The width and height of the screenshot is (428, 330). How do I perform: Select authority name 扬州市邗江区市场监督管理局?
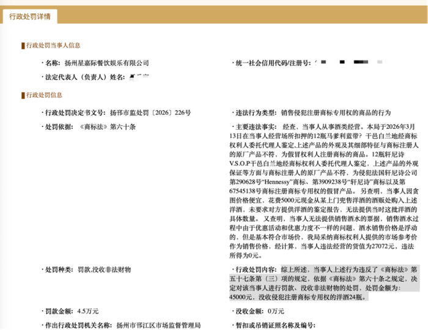point(158,325)
